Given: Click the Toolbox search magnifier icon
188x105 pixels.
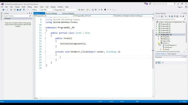Looking at the screenshot, I should click(30, 16).
